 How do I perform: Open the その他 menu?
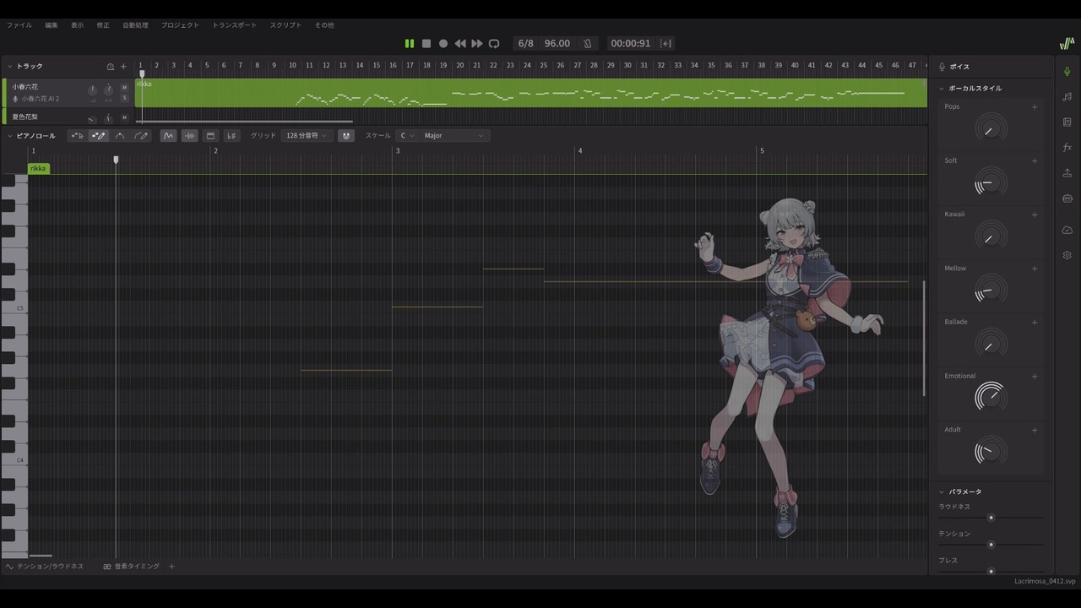[324, 25]
